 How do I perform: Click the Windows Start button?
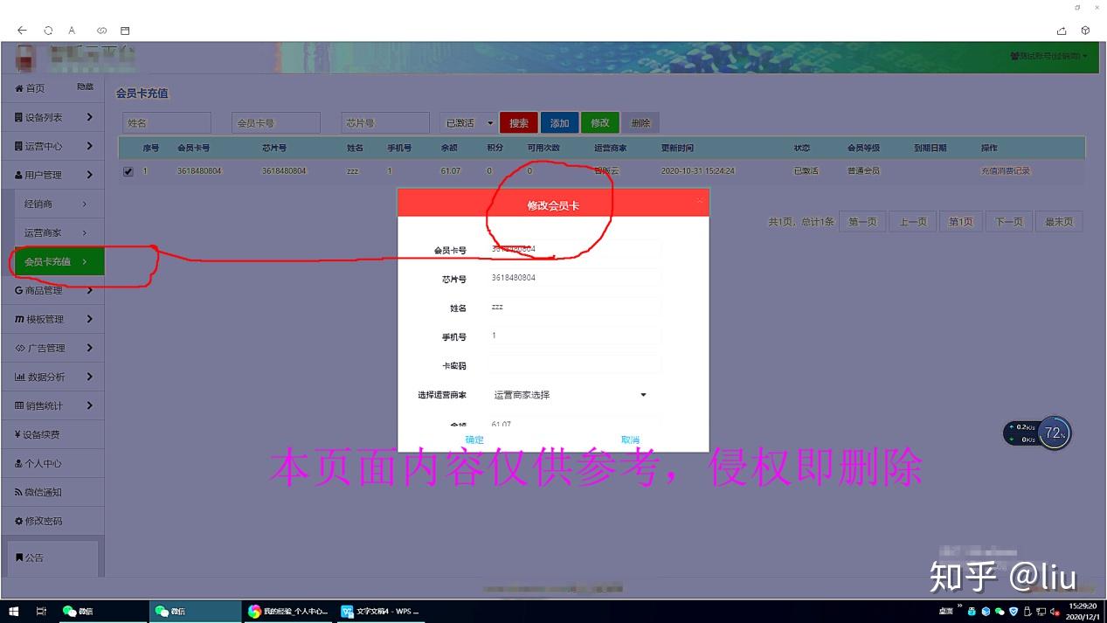(14, 612)
